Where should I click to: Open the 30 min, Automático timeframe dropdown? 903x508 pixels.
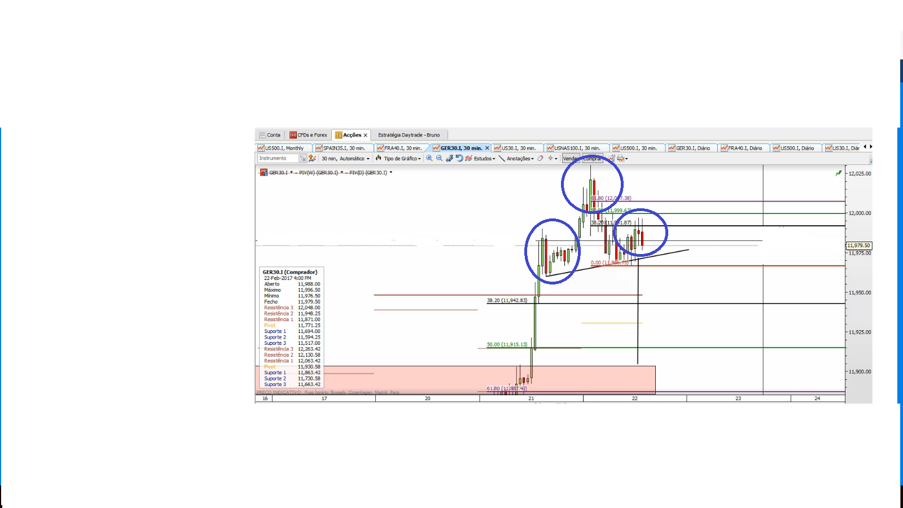point(345,159)
